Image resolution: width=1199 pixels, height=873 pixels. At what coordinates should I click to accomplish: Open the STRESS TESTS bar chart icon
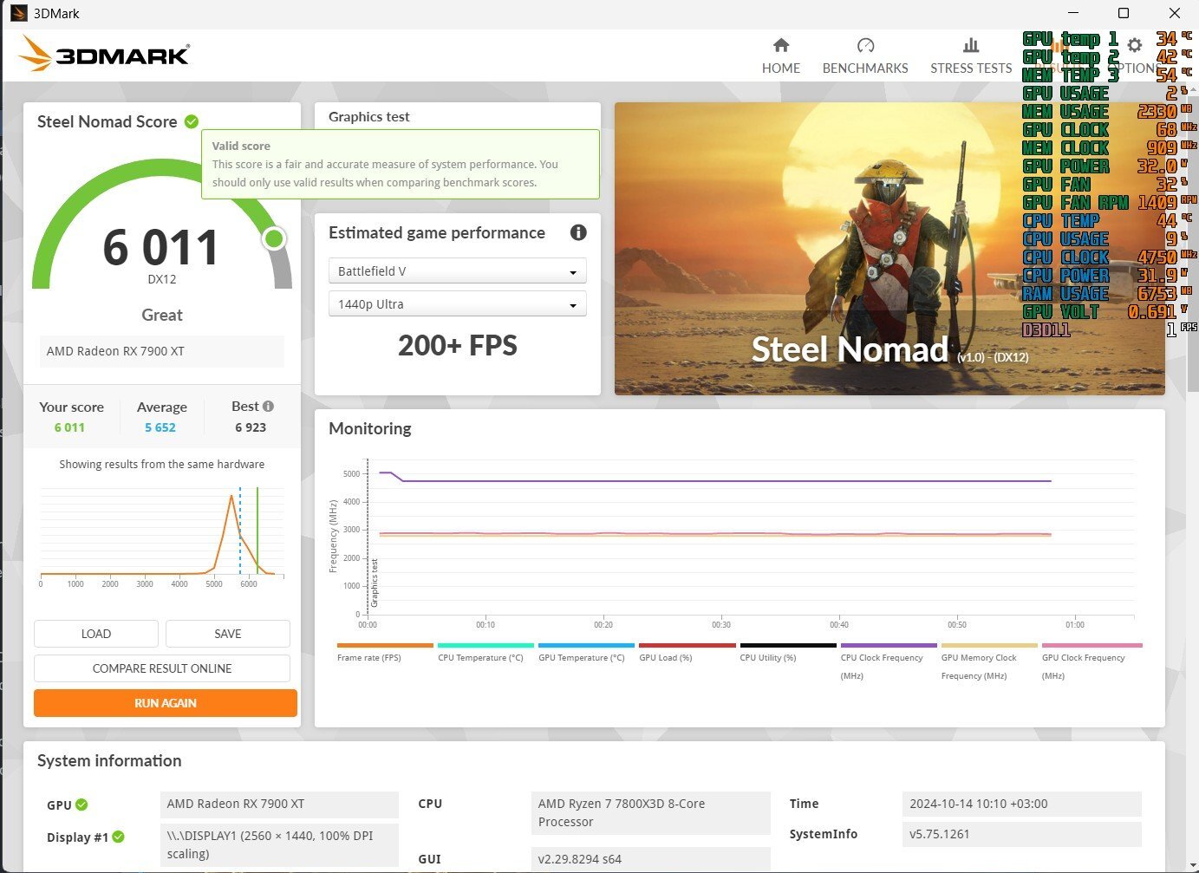(971, 45)
